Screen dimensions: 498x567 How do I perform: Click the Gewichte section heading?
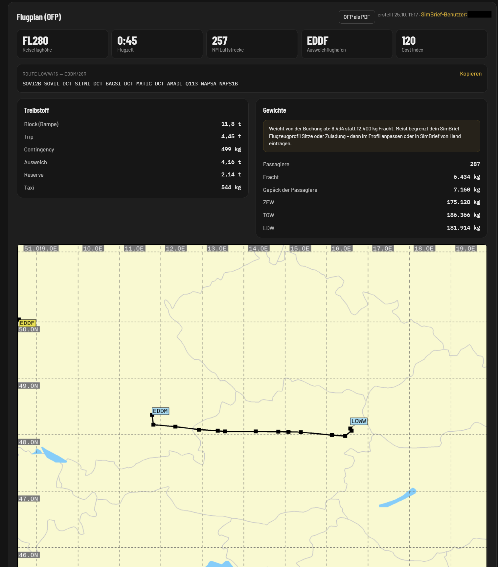point(274,110)
